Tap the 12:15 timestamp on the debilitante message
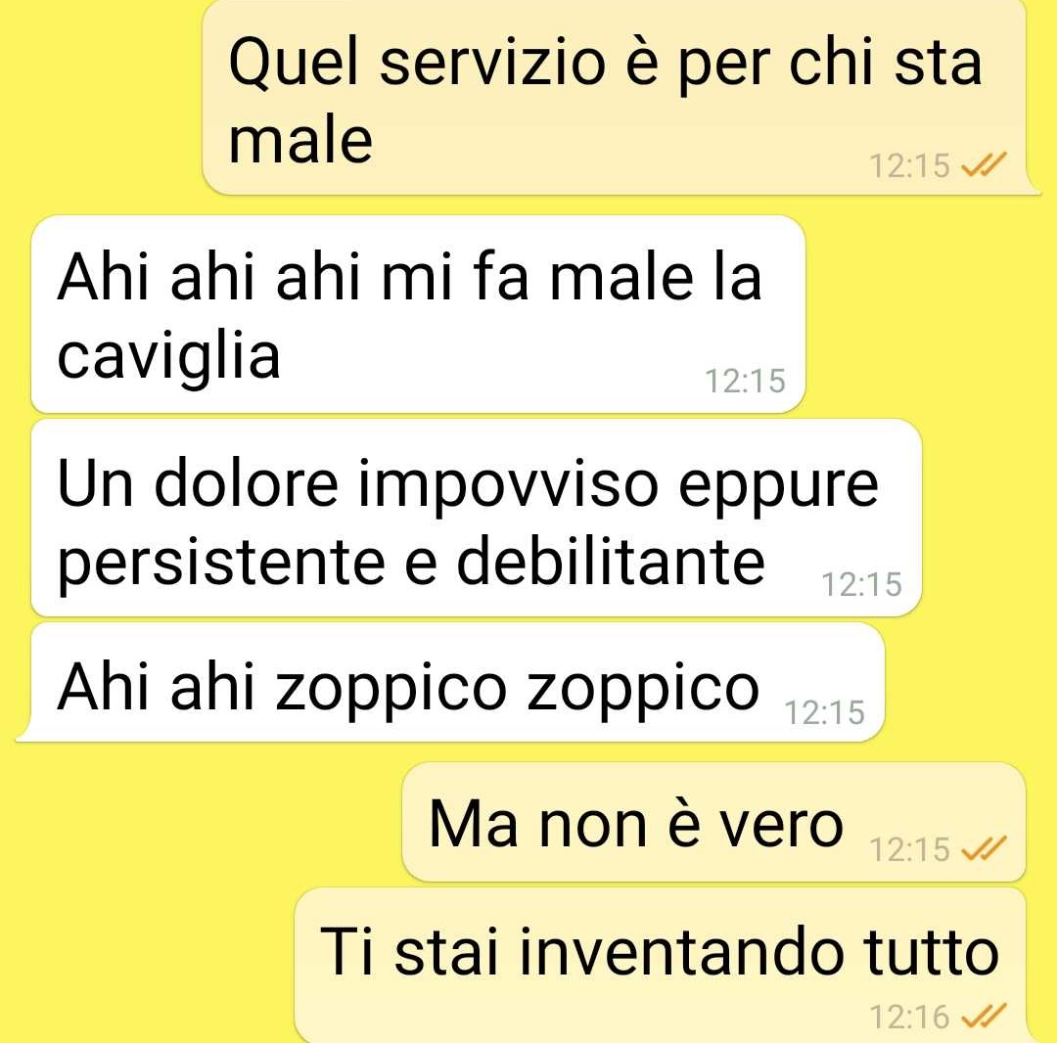Screen dimensions: 1057x1043 coord(861,584)
